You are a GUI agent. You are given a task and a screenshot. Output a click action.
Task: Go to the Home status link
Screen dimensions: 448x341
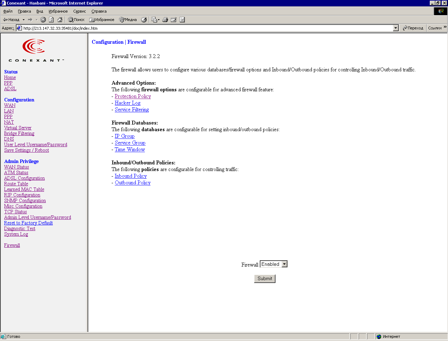click(10, 77)
